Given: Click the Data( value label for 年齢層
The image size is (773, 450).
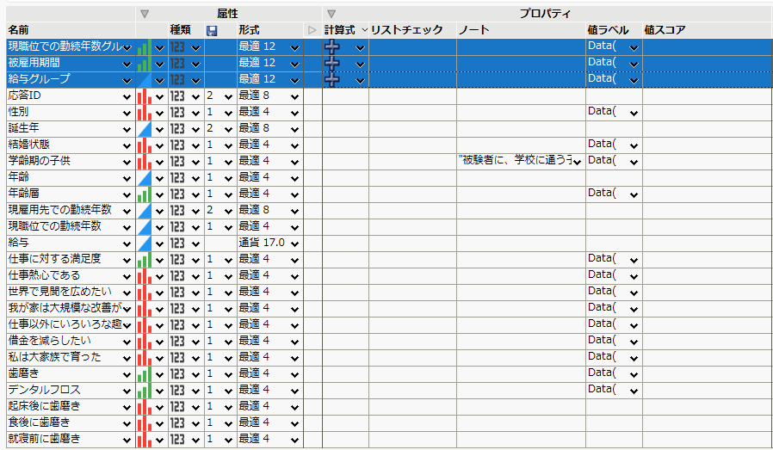Looking at the screenshot, I should (602, 194).
